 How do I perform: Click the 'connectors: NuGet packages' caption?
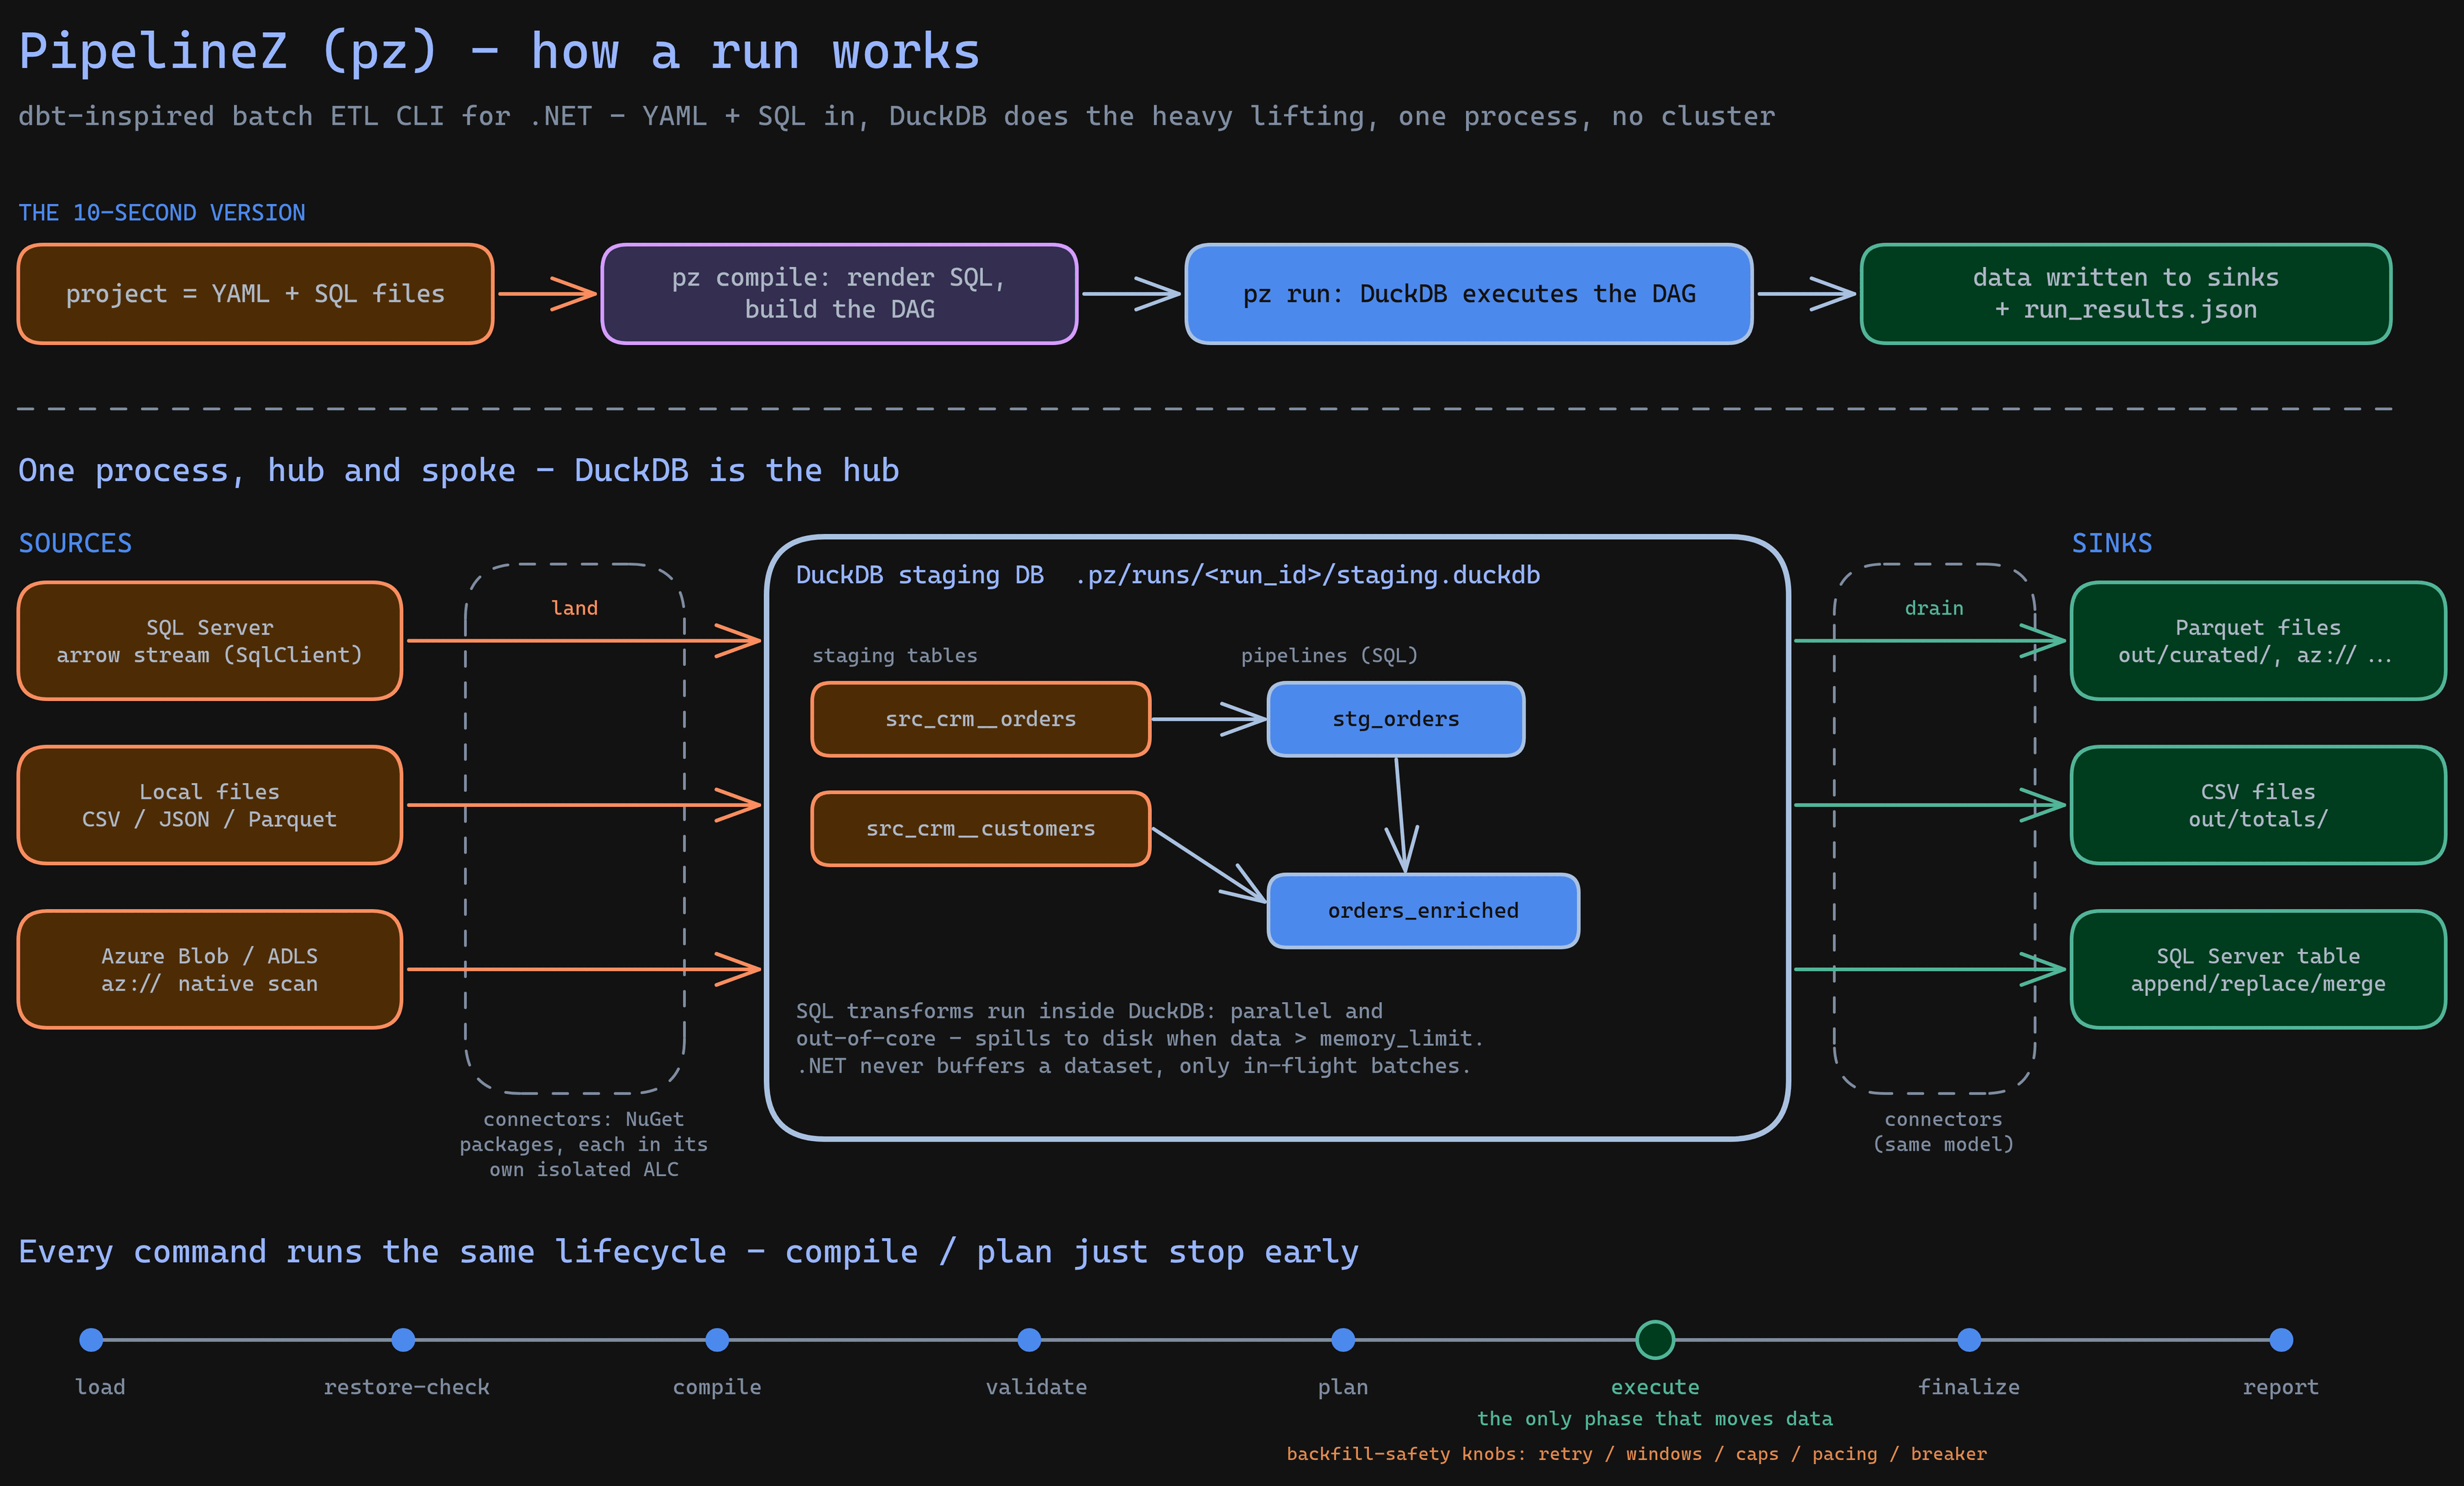pyautogui.click(x=583, y=1144)
